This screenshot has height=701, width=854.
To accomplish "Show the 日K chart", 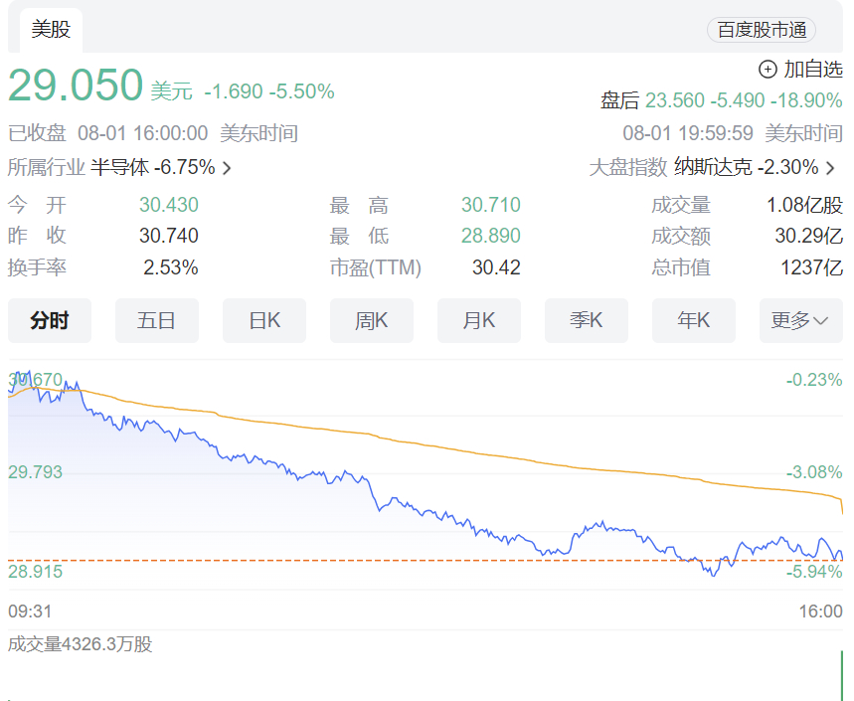I will (x=264, y=320).
